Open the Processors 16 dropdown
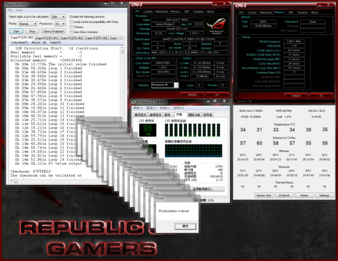This screenshot has height=261, width=338. [60, 24]
